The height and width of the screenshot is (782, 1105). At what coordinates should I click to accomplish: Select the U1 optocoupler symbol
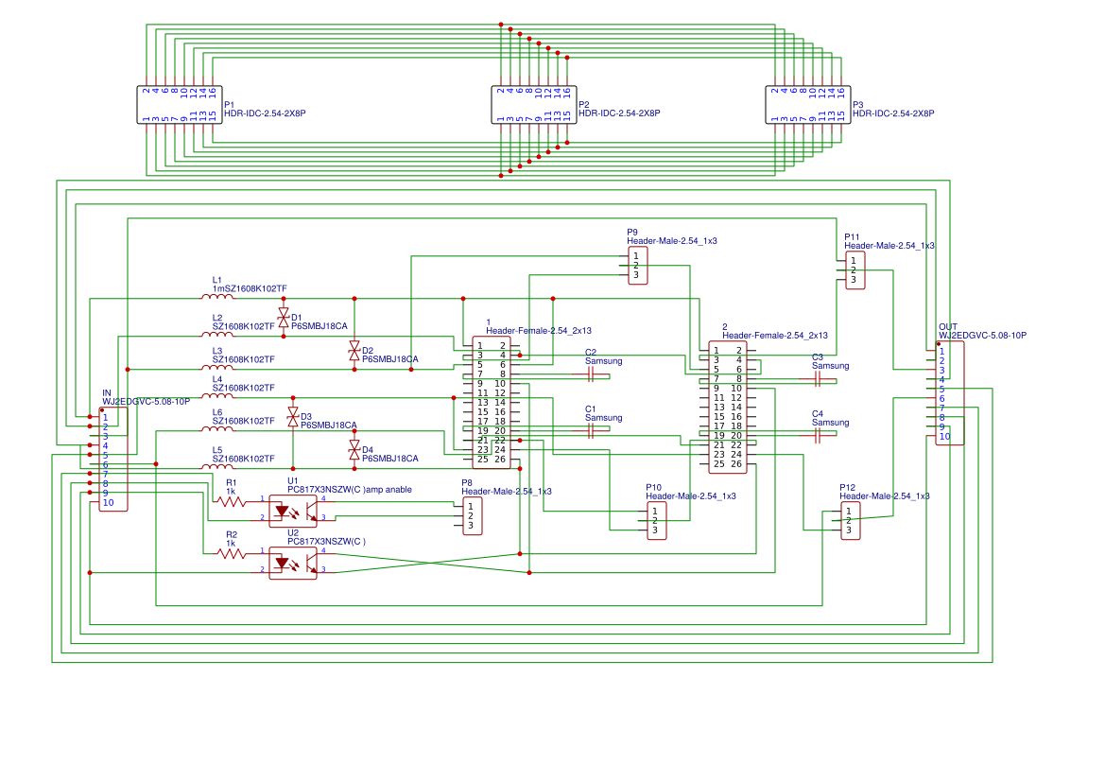click(x=293, y=512)
